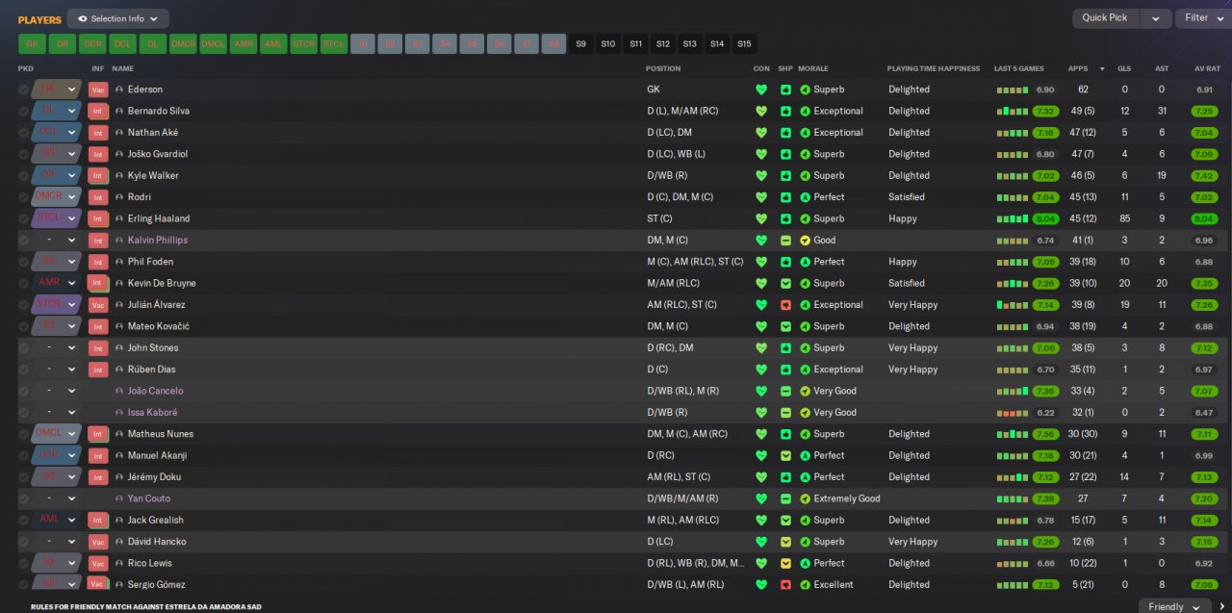
Task: Click John Stones's morale icon
Action: 805,347
